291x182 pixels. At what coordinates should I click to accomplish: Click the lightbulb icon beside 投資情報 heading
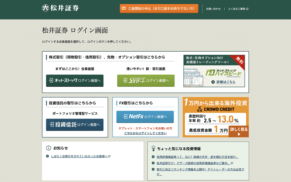pyautogui.click(x=153, y=148)
